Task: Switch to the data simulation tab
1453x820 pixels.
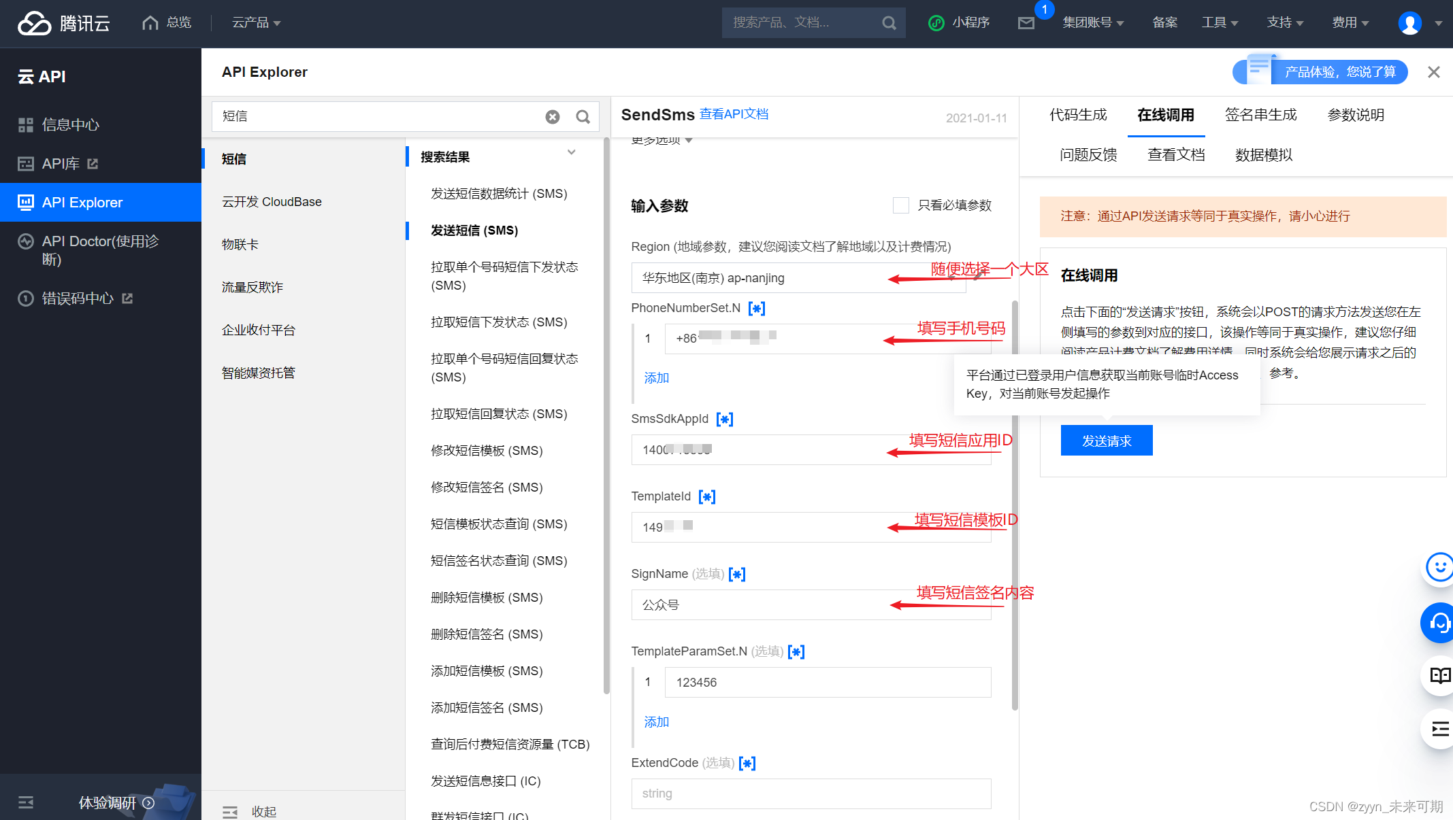Action: point(1264,155)
